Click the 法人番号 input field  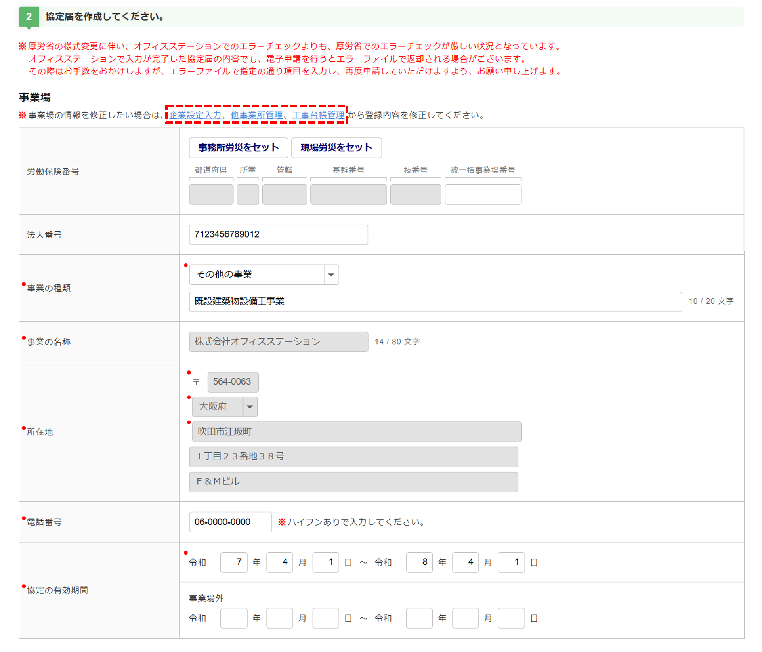pyautogui.click(x=278, y=234)
